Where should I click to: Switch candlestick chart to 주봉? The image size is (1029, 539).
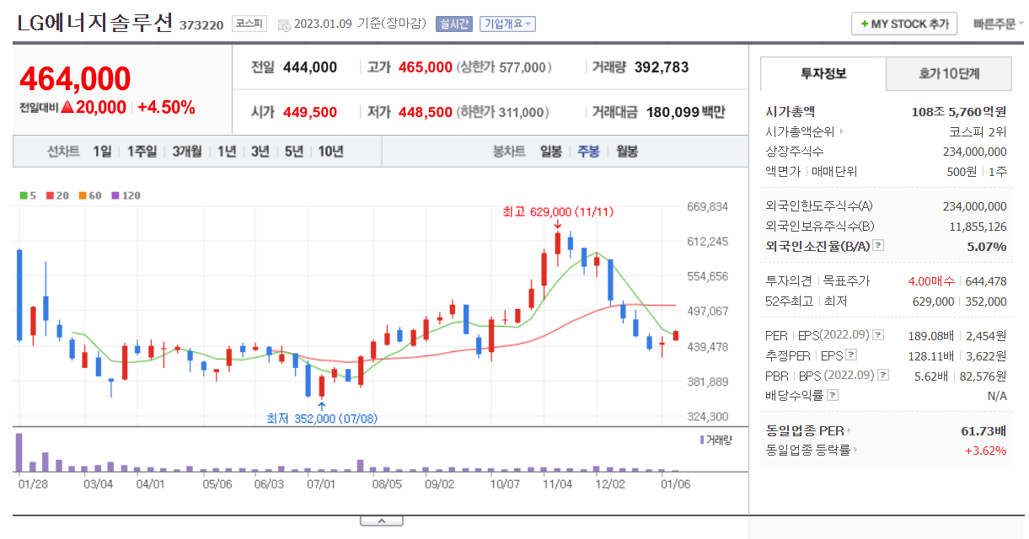click(x=588, y=152)
